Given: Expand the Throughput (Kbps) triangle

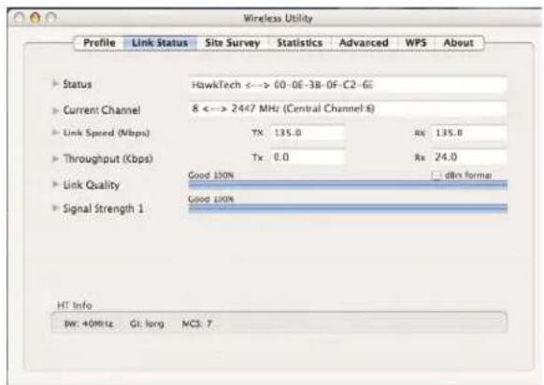Looking at the screenshot, I should 55,159.
